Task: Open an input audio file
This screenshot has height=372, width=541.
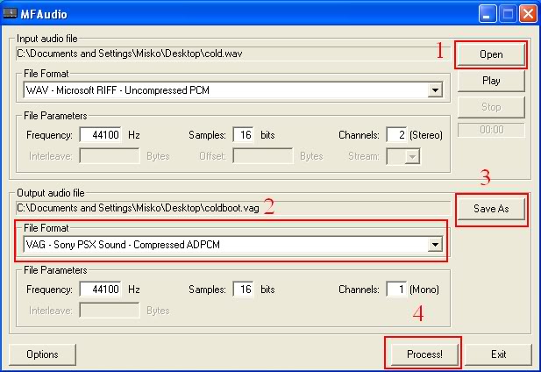Action: 491,54
